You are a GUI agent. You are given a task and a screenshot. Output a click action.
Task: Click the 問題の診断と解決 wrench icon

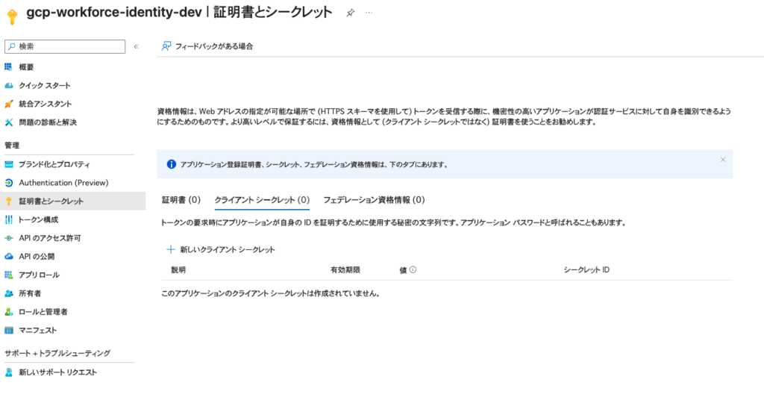[9, 122]
